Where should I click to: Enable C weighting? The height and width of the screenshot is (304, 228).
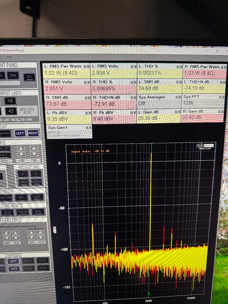pos(36,173)
